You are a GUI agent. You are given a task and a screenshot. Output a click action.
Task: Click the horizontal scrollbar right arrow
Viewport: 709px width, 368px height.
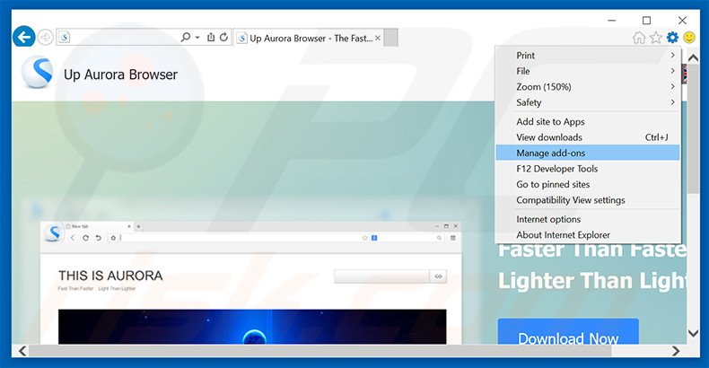pyautogui.click(x=676, y=351)
